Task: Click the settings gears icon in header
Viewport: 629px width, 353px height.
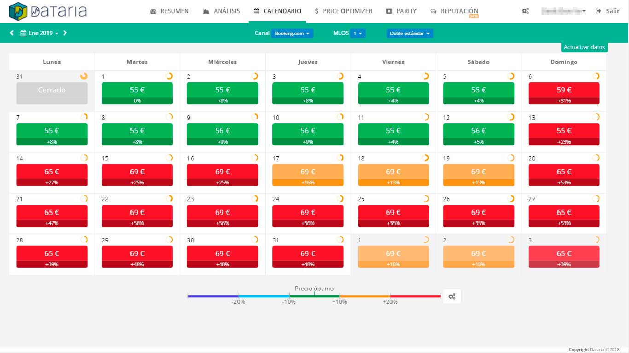Action: (525, 11)
